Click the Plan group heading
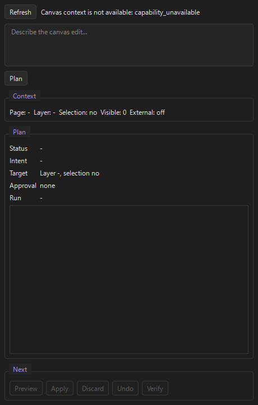 tap(19, 132)
